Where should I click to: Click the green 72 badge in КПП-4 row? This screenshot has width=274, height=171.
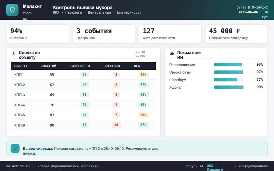coord(84,105)
